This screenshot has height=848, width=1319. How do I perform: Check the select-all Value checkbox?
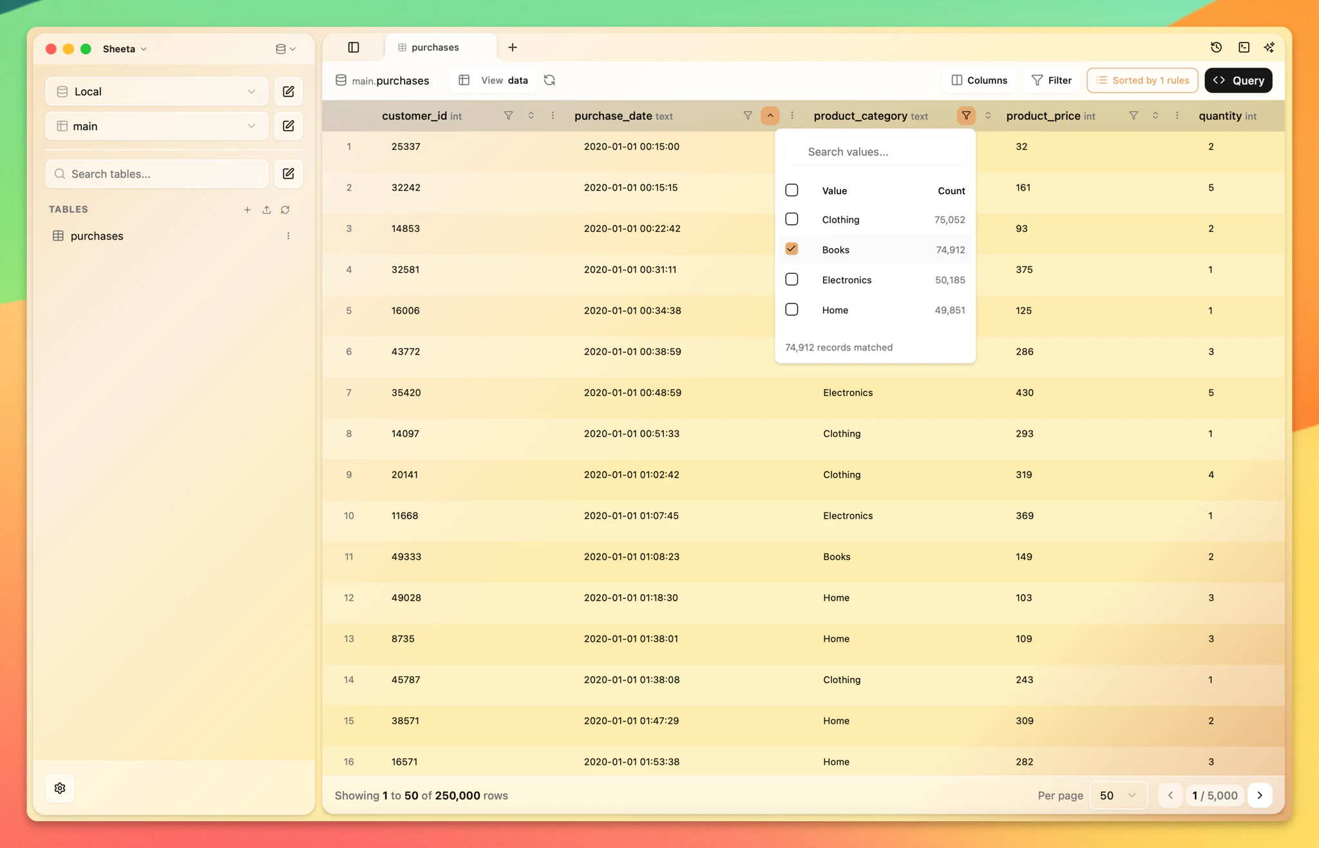tap(792, 190)
